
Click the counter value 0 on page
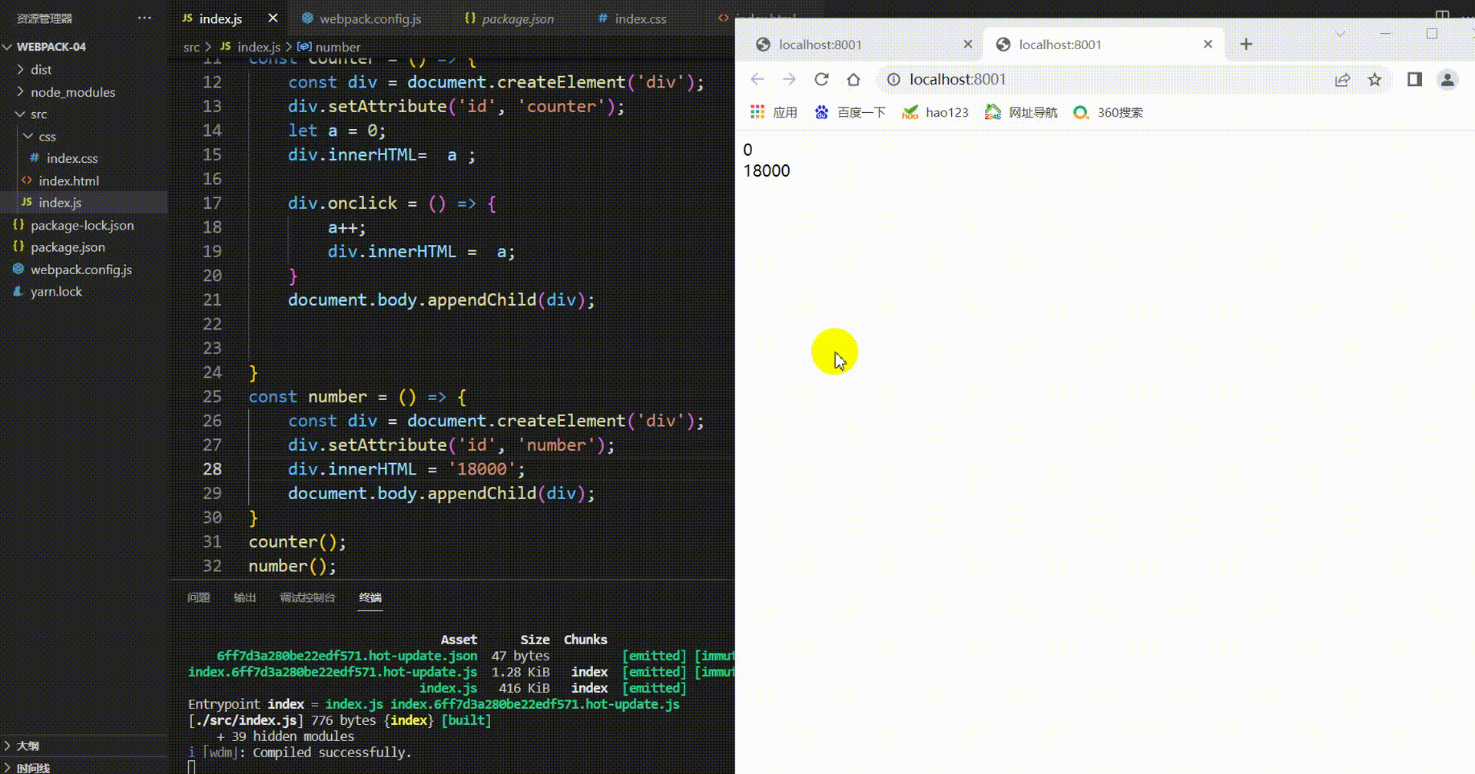click(x=747, y=150)
